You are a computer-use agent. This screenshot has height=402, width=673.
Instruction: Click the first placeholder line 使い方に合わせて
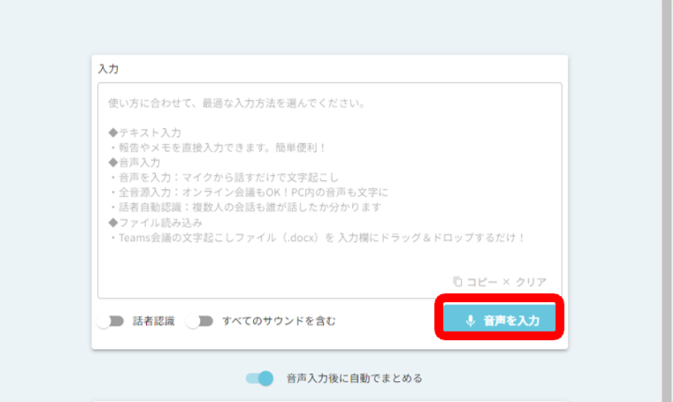pos(237,103)
